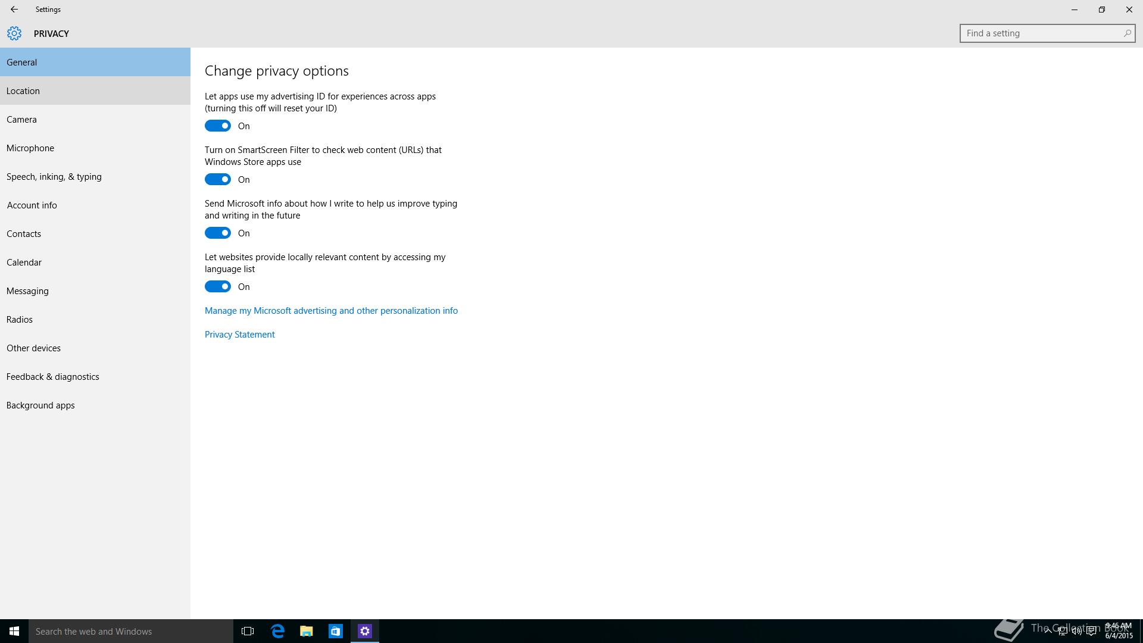Open the Privacy Statement link

click(x=239, y=334)
